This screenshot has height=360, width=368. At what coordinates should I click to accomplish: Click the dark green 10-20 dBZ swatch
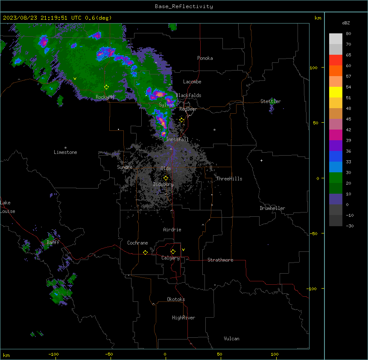(336, 189)
